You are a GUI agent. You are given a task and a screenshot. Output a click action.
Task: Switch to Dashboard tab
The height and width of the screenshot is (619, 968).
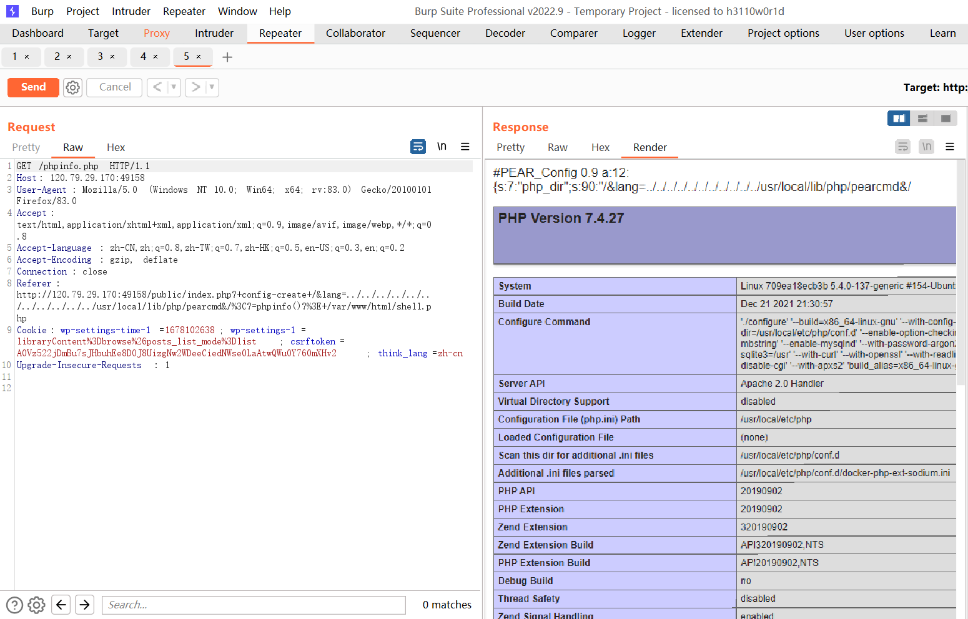[x=37, y=33]
